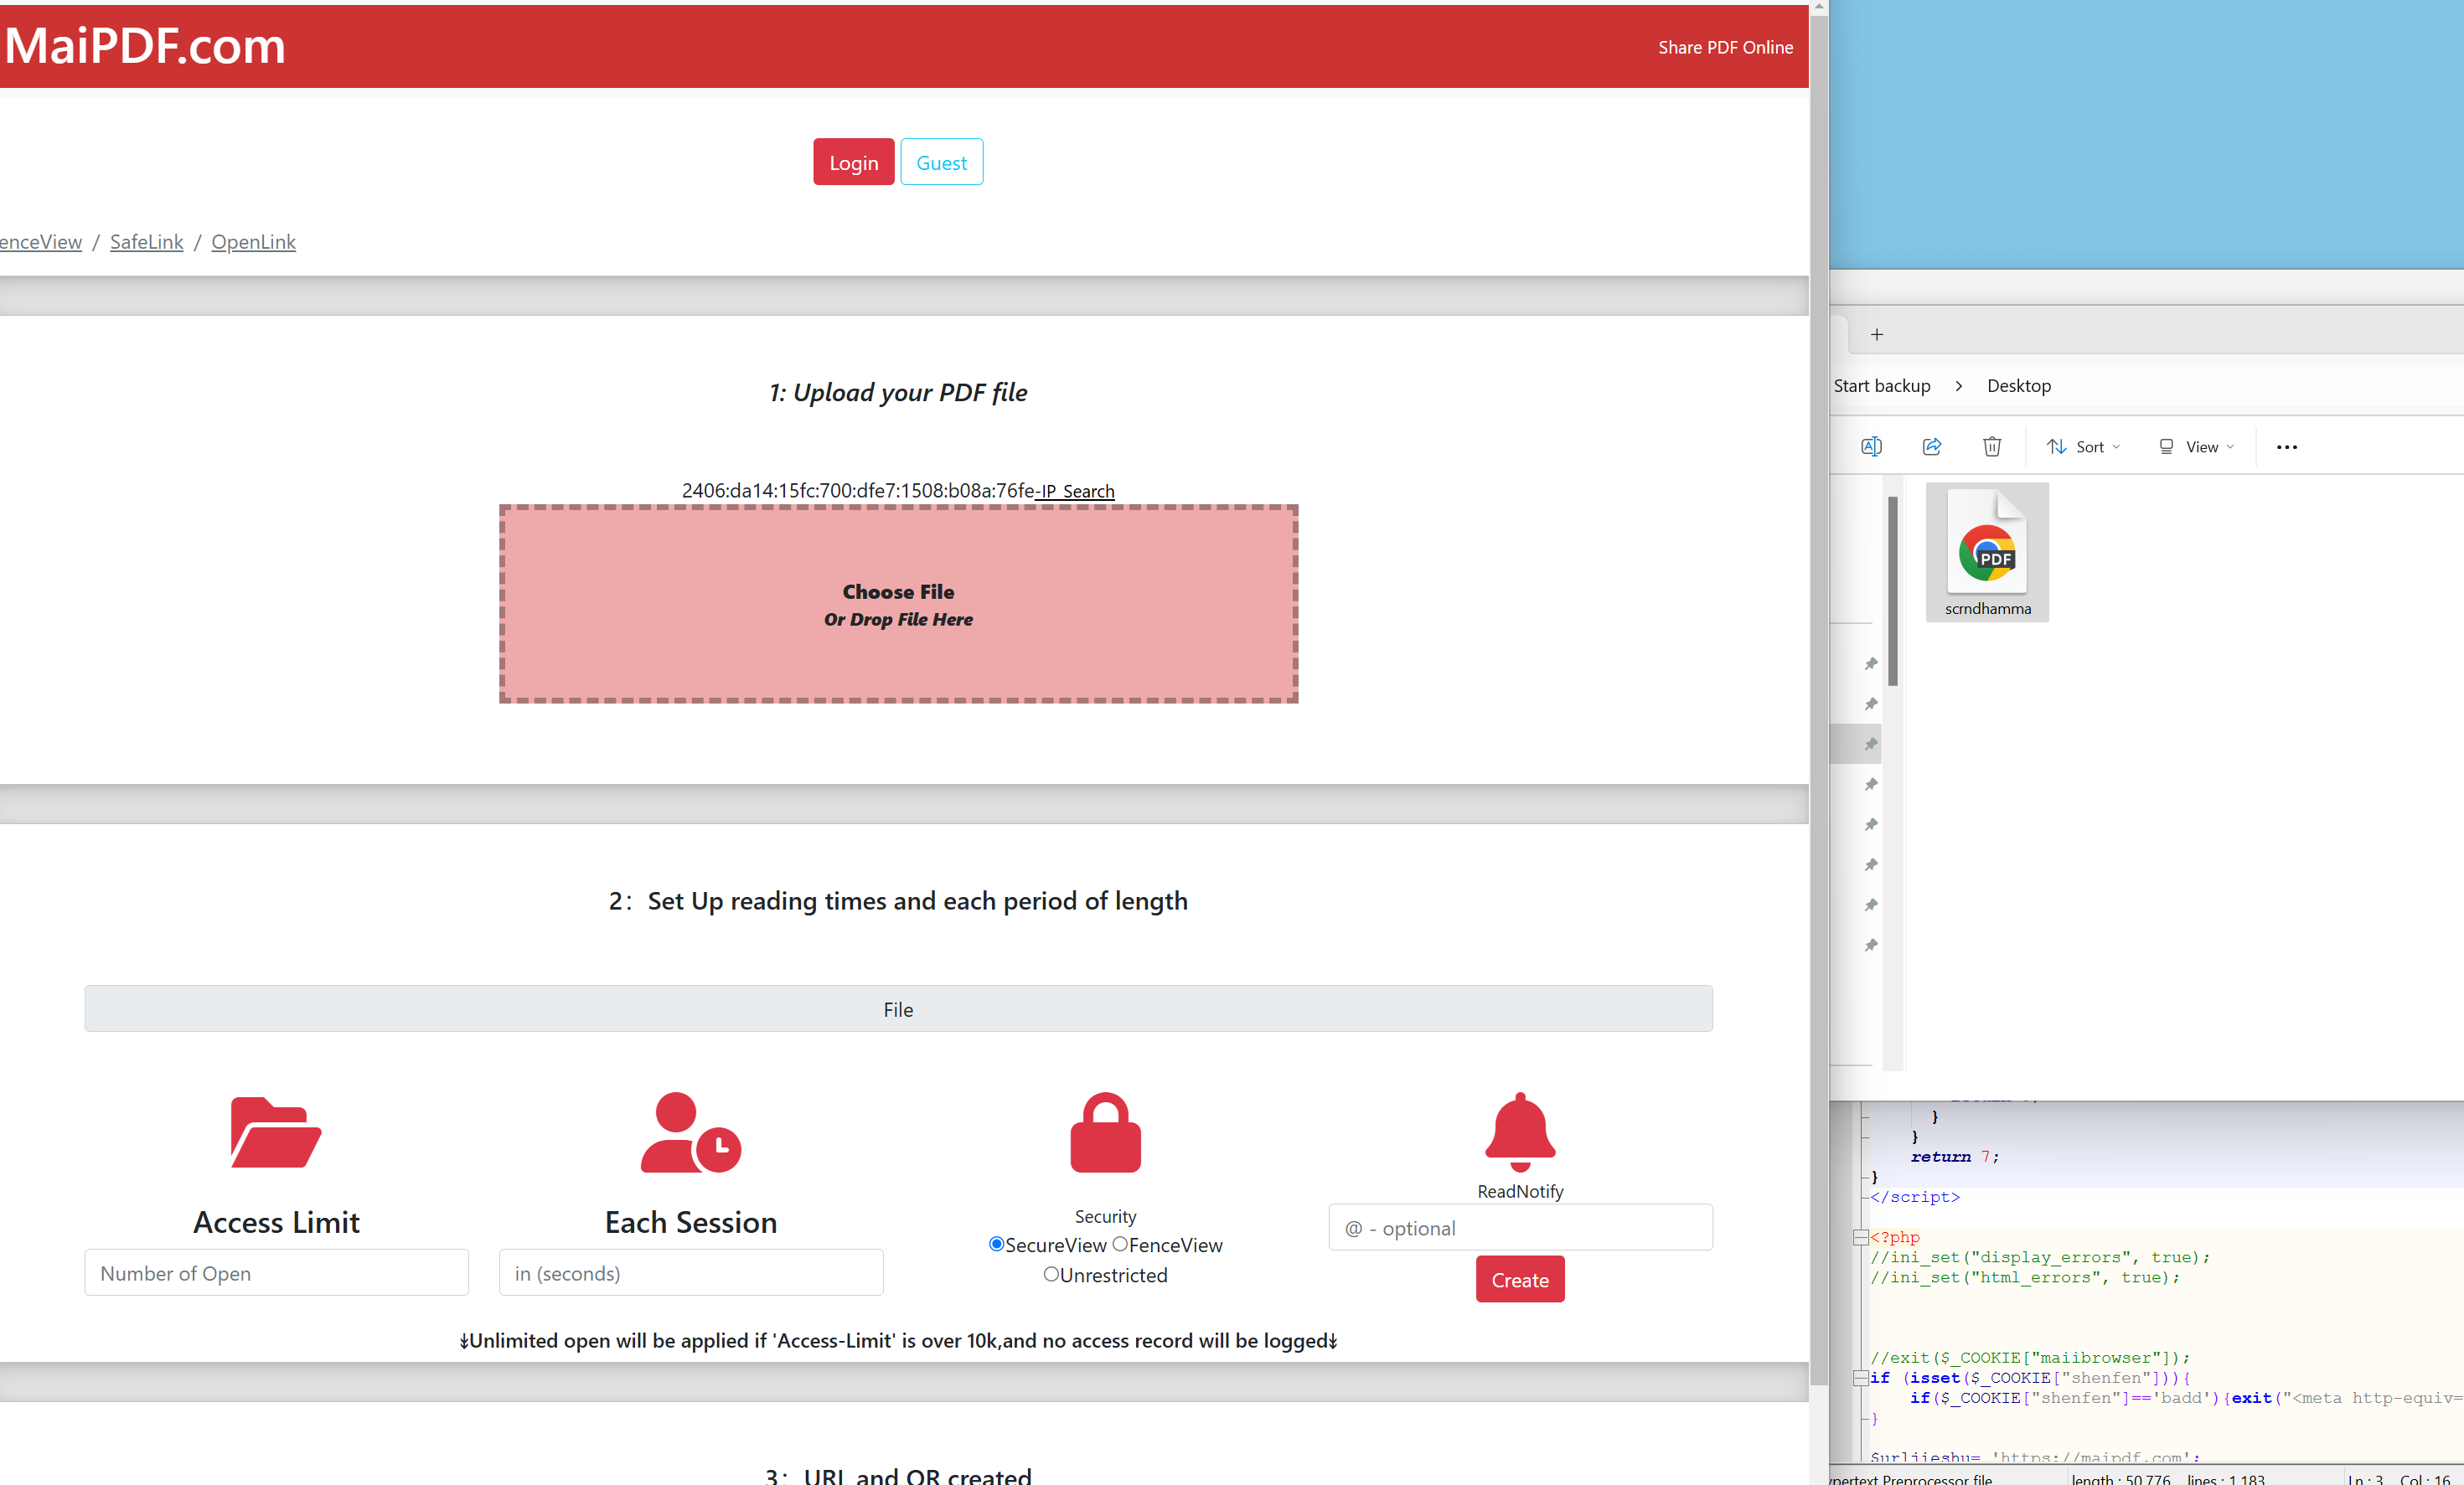This screenshot has width=2464, height=1485.
Task: Click the PDF file thumbnail in desktop panel
Action: coord(1989,554)
